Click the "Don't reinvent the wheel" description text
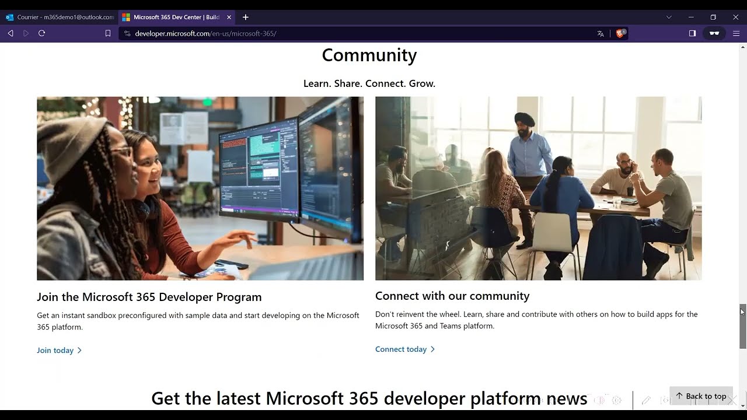The image size is (747, 420). (x=536, y=320)
